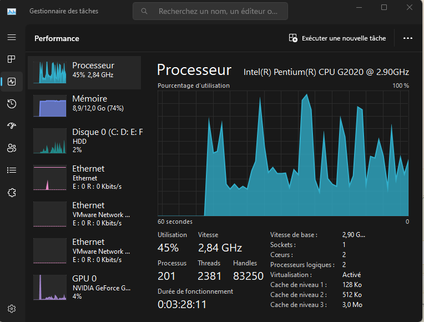Open the App history icon

point(12,104)
